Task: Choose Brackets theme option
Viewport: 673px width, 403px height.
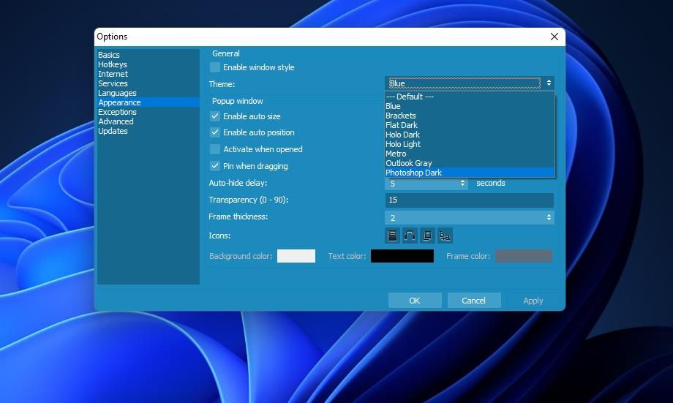Action: coord(470,116)
